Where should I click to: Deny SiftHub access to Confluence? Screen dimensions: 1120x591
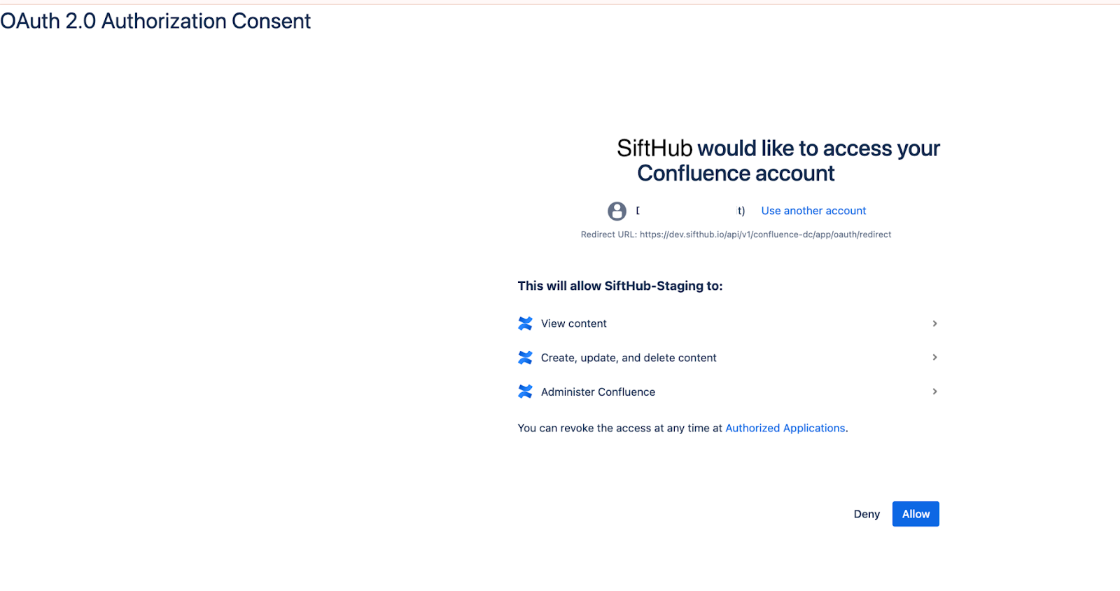pos(867,514)
